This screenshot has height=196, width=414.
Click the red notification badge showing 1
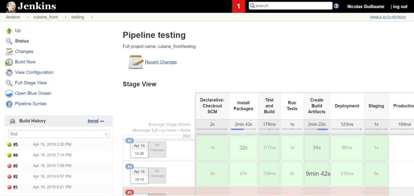239,6
